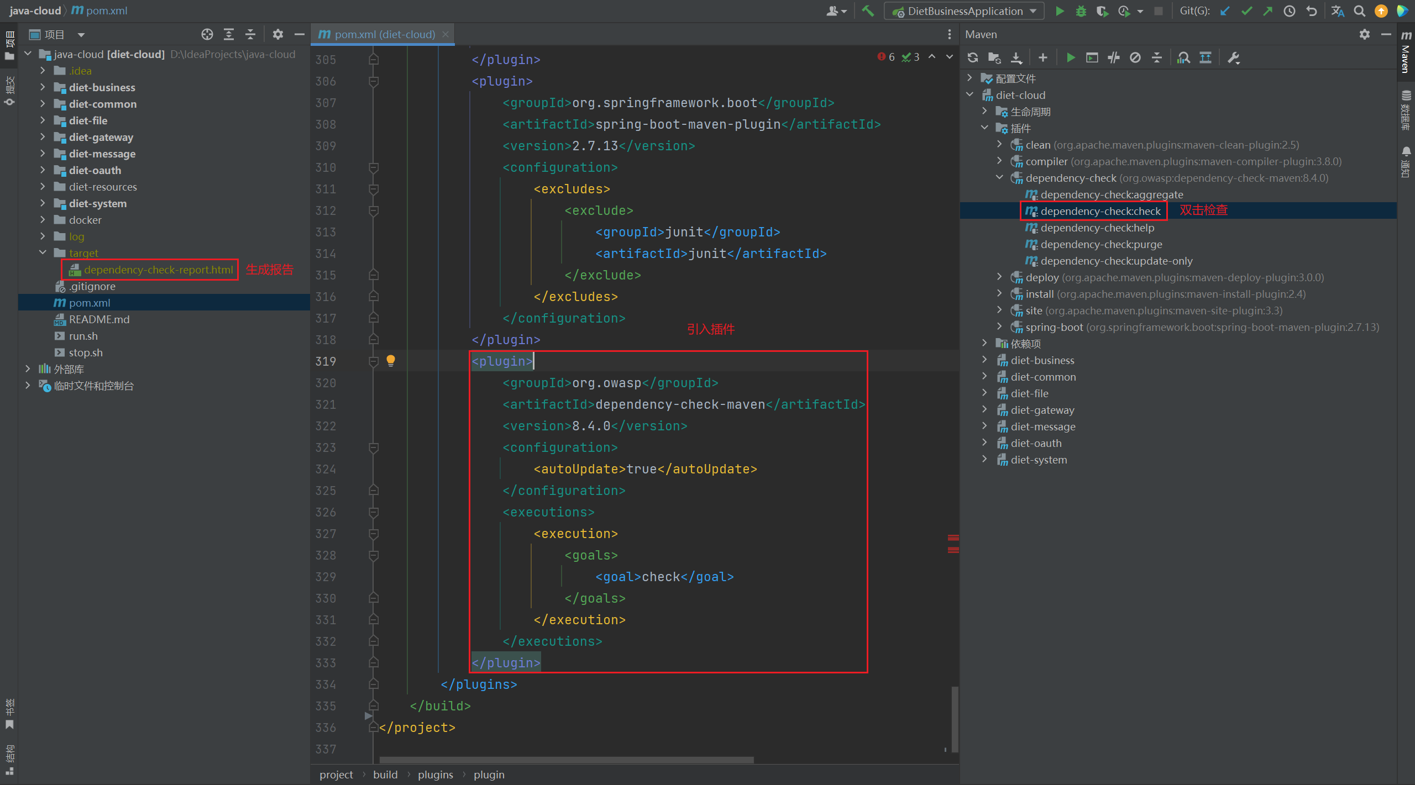Collapse the dependency-check plugin node
Screen dimensions: 1415x785
coord(999,178)
